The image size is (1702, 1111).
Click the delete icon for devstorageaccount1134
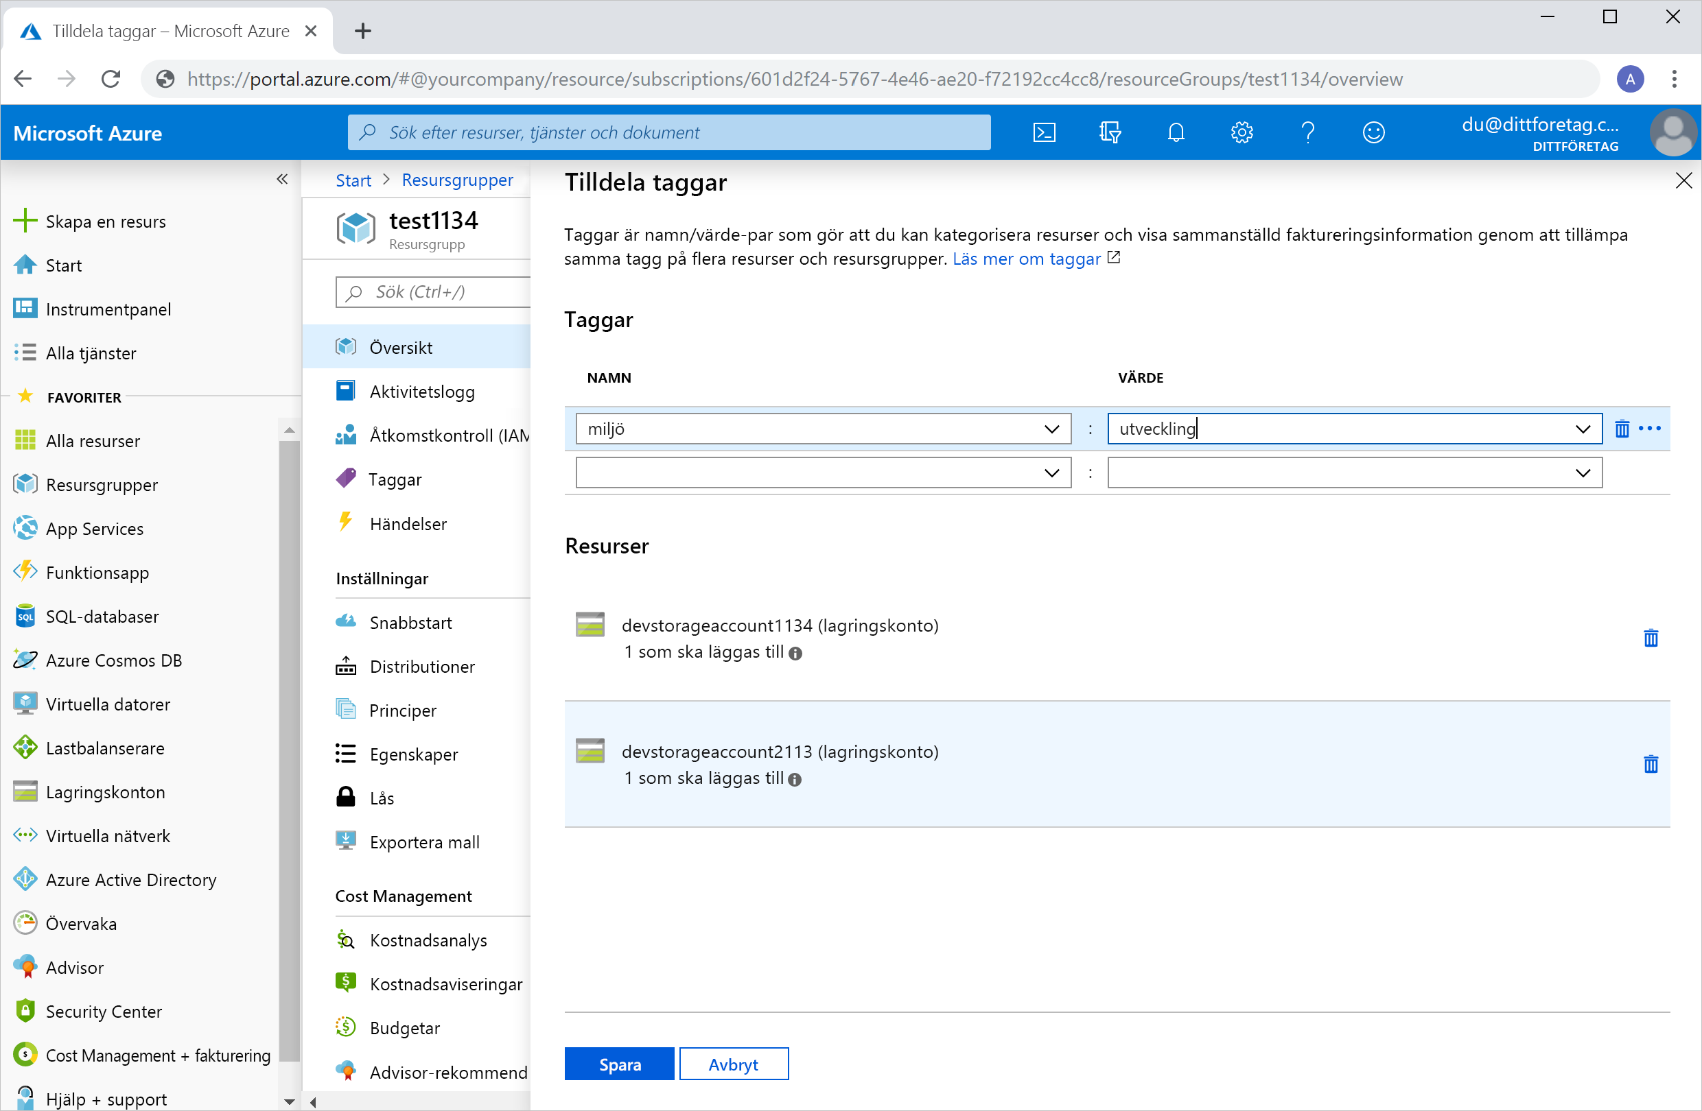(x=1651, y=637)
